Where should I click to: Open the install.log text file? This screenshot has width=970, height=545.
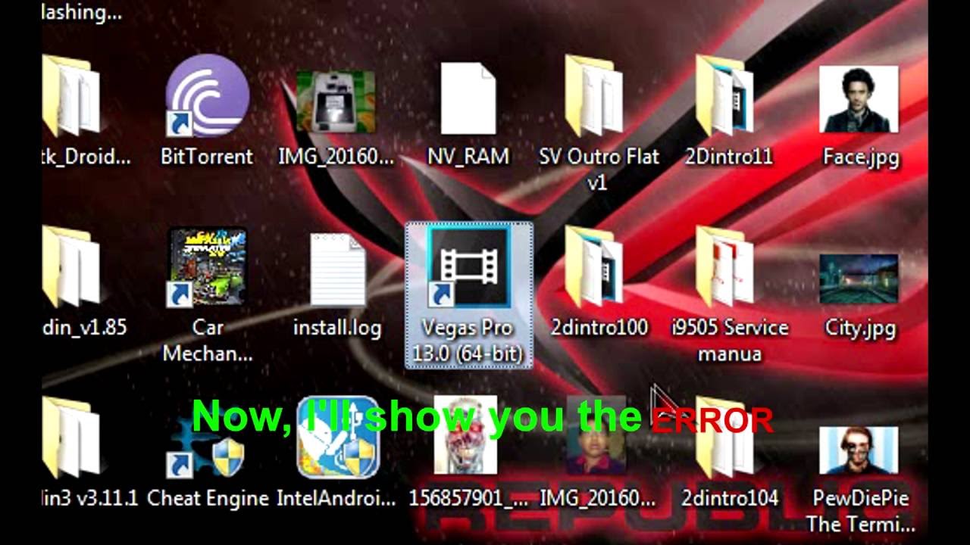[x=337, y=286]
